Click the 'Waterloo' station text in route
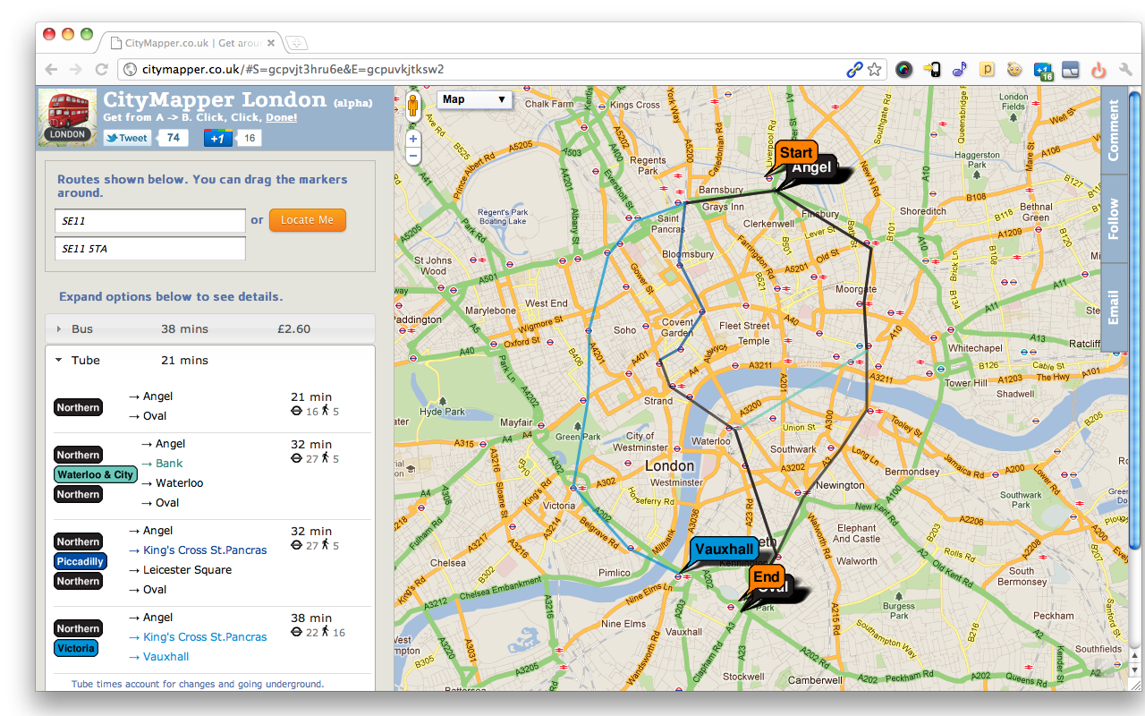This screenshot has height=716, width=1145. click(x=180, y=482)
